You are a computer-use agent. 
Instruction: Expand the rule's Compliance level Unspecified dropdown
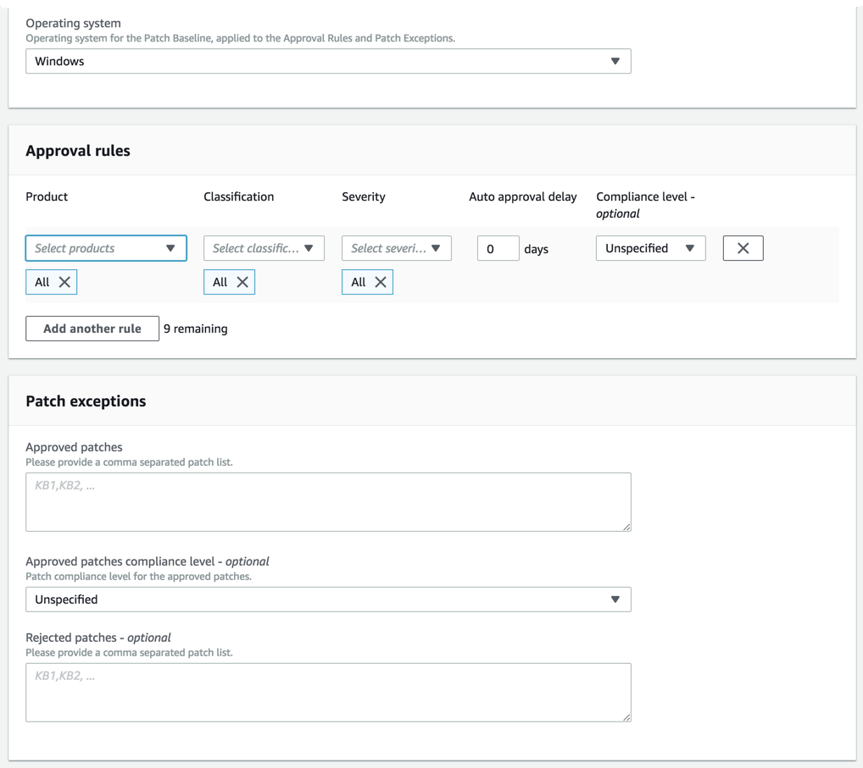pos(650,248)
